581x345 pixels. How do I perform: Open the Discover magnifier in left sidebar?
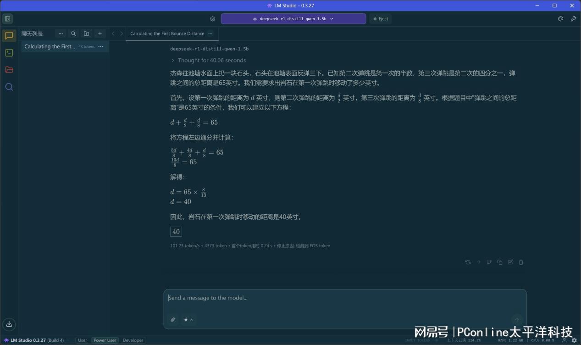pos(9,87)
